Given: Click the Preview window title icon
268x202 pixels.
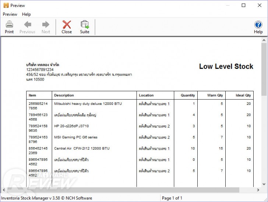Looking at the screenshot, I should point(6,5).
